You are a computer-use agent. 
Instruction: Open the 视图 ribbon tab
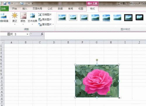point(81,9)
